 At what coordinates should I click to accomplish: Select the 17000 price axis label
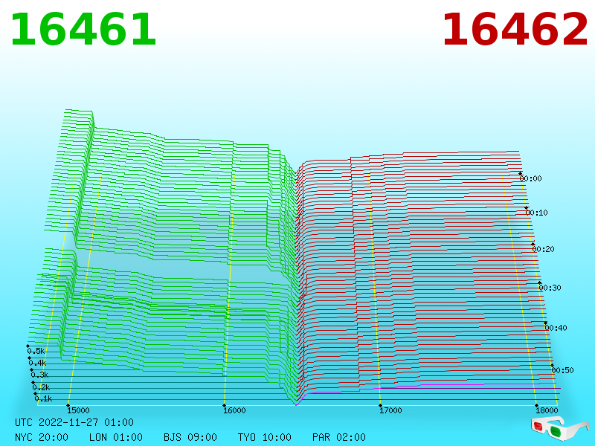391,410
